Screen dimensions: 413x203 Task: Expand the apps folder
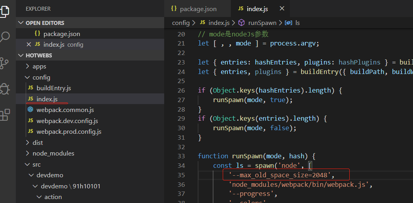click(x=39, y=66)
